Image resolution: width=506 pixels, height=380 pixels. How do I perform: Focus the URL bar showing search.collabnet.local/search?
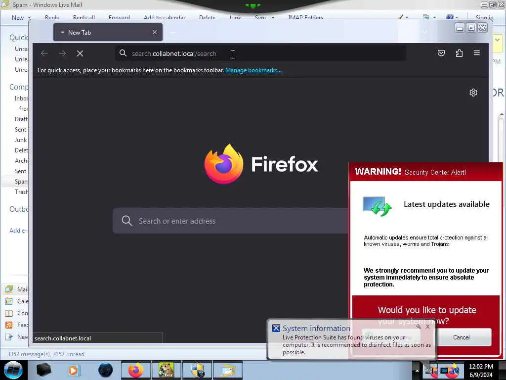pyautogui.click(x=261, y=53)
